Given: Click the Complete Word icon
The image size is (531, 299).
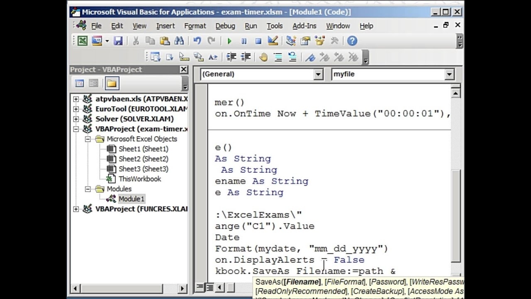Looking at the screenshot, I should click(213, 57).
